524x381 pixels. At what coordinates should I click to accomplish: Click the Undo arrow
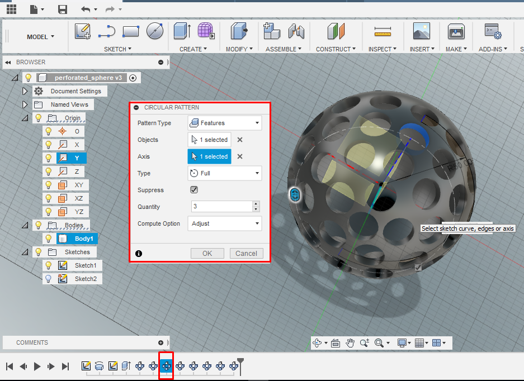86,9
